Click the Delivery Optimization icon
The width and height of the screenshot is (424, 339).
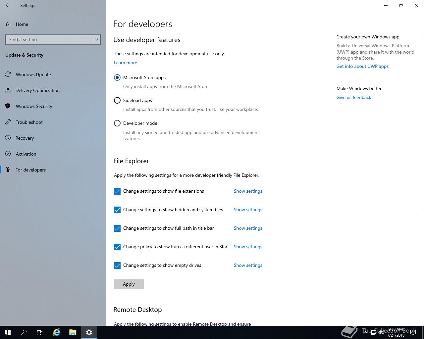(x=8, y=90)
